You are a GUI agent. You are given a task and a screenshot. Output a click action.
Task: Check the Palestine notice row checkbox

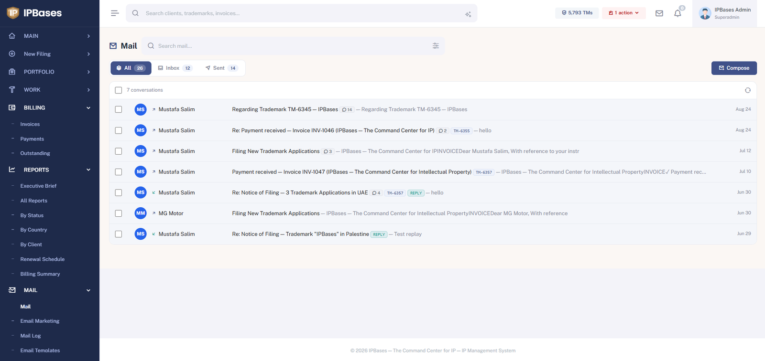(x=119, y=234)
